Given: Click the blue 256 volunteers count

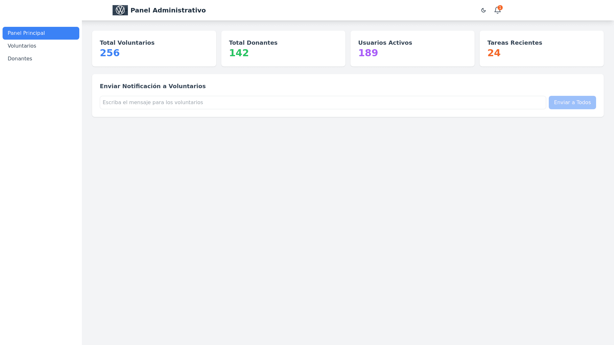Looking at the screenshot, I should tap(110, 53).
